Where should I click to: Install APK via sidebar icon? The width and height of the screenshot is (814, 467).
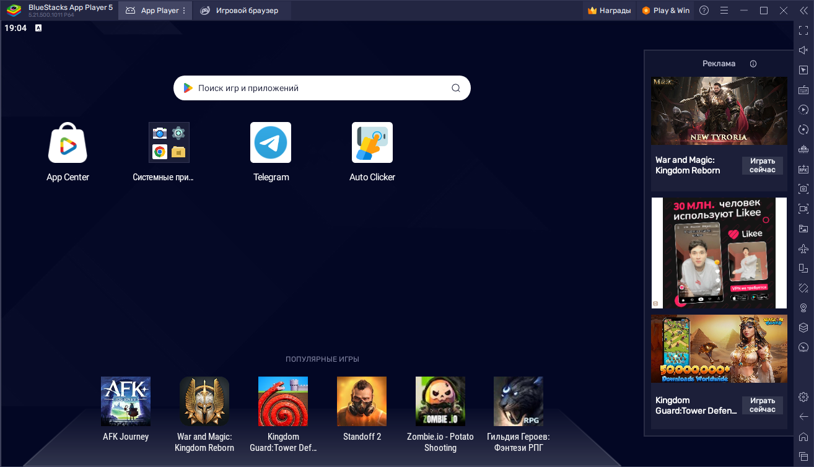(x=803, y=169)
